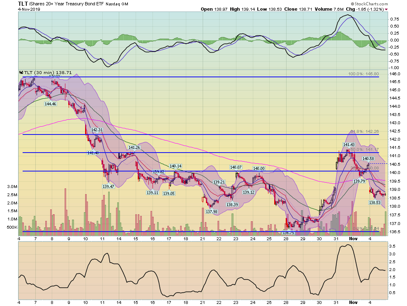The height and width of the screenshot is (306, 407).
Task: Click the red down arrow change indicator
Action: click(x=386, y=9)
